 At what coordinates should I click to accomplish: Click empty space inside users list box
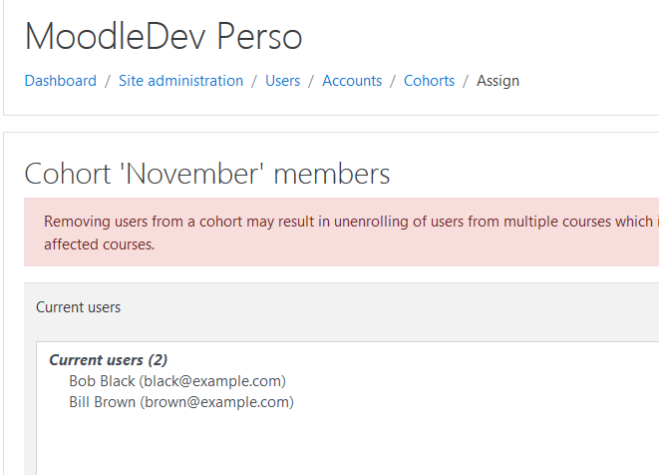pos(336,442)
